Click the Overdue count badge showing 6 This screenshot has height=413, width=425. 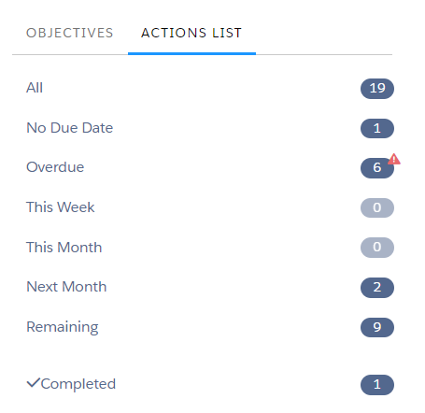tap(377, 168)
